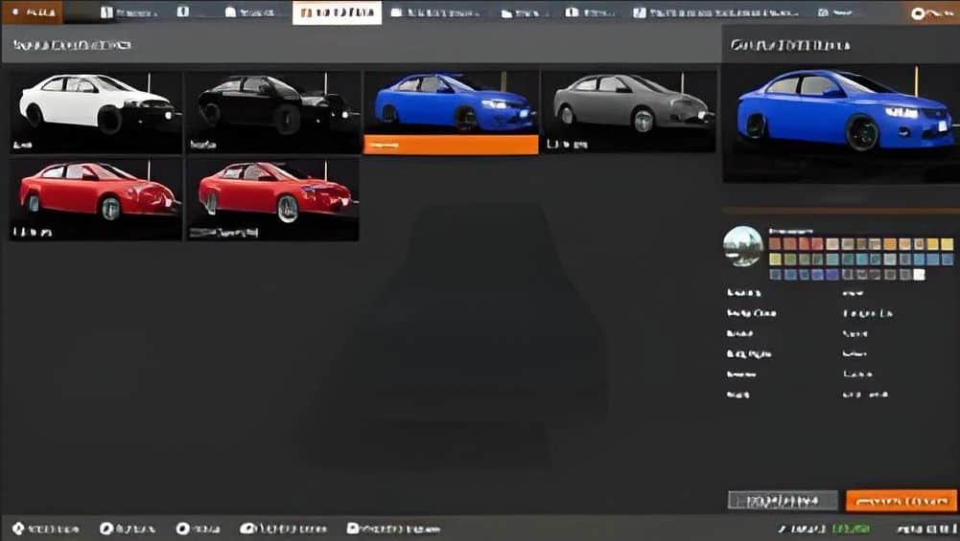This screenshot has height=541, width=960.
Task: Click the diamond-shaped icon in the bottom hint bar
Action: pyautogui.click(x=18, y=529)
